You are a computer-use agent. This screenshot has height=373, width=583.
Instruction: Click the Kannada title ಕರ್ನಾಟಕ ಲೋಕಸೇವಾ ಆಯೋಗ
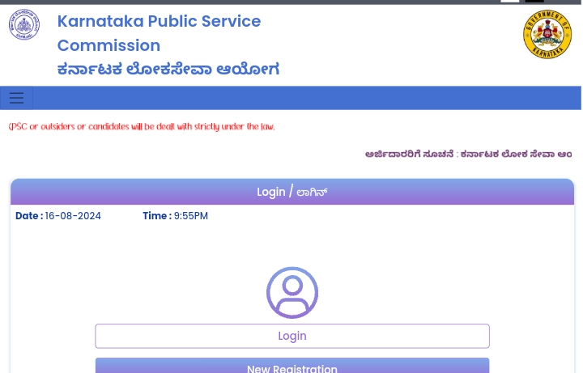pyautogui.click(x=168, y=70)
